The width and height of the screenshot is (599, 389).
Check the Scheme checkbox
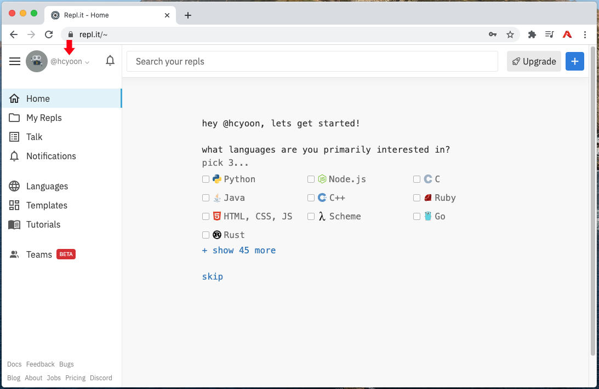tap(311, 217)
